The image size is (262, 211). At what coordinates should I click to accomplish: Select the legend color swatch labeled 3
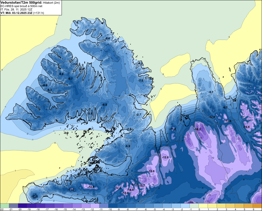pos(230,205)
